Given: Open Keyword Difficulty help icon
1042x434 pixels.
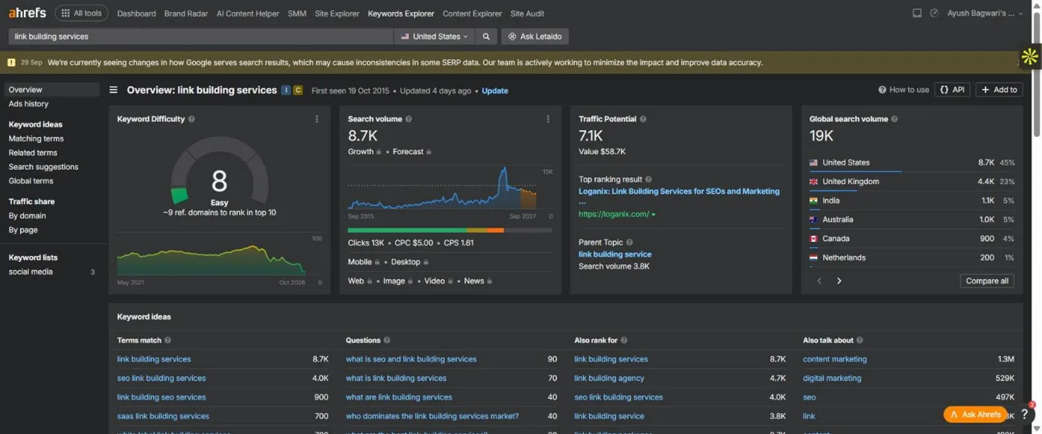Looking at the screenshot, I should (192, 119).
